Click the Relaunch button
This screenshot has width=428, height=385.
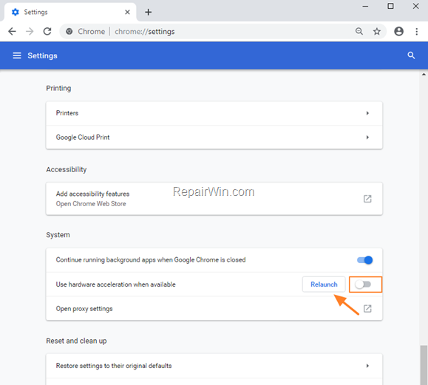pos(324,285)
